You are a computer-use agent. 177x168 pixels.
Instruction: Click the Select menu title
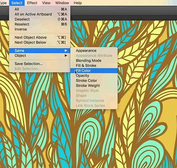[x=17, y=3]
